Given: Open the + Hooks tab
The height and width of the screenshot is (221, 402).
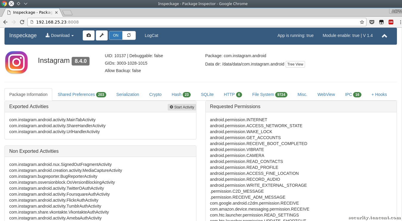Looking at the screenshot, I should pyautogui.click(x=379, y=94).
